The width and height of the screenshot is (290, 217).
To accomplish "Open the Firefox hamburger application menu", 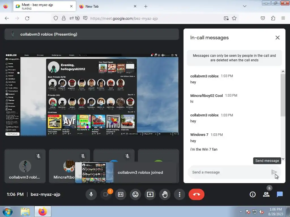I will coord(283,18).
